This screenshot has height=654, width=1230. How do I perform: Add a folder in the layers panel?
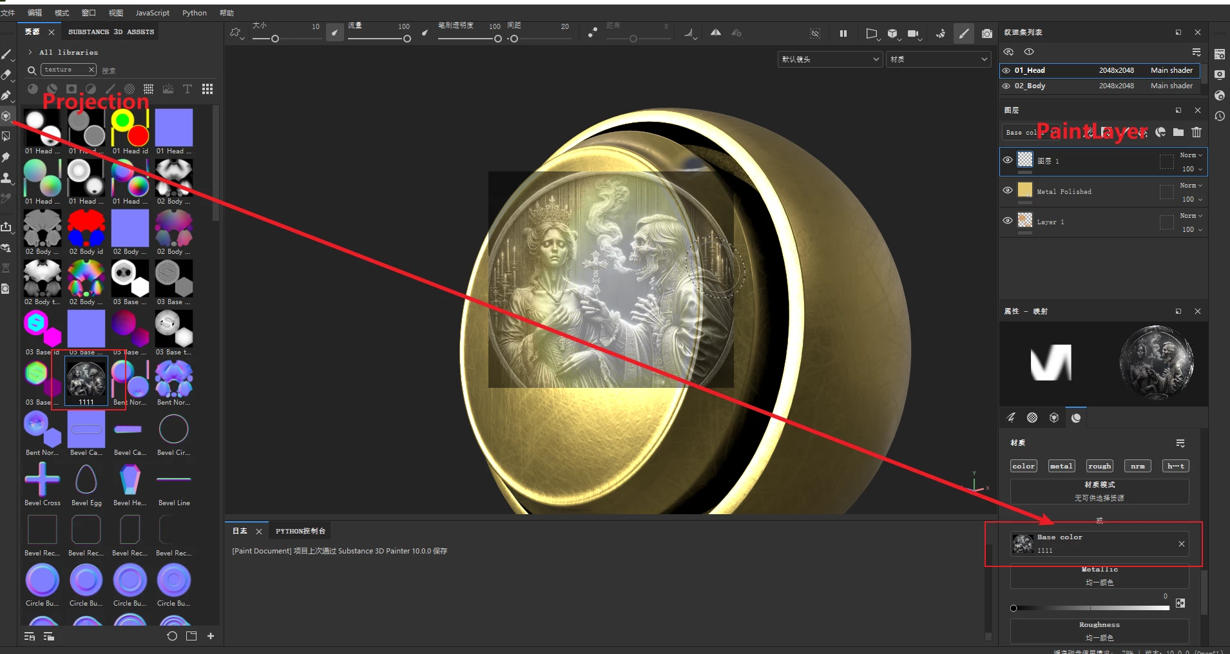(x=1178, y=132)
